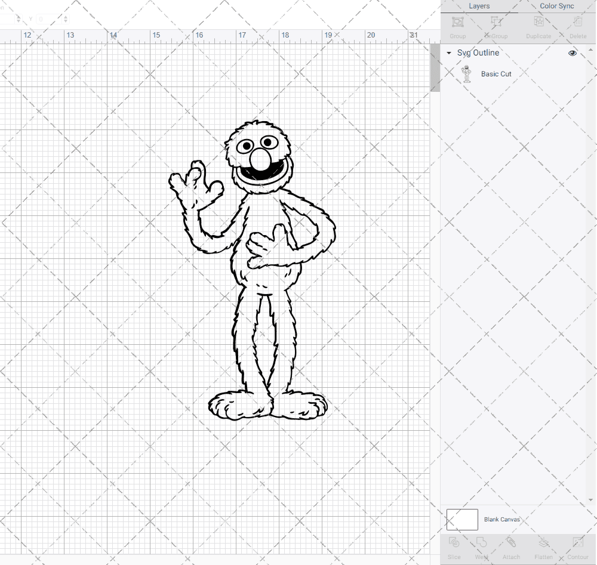
Task: Click the Blank Canvas color swatch
Action: pyautogui.click(x=462, y=520)
